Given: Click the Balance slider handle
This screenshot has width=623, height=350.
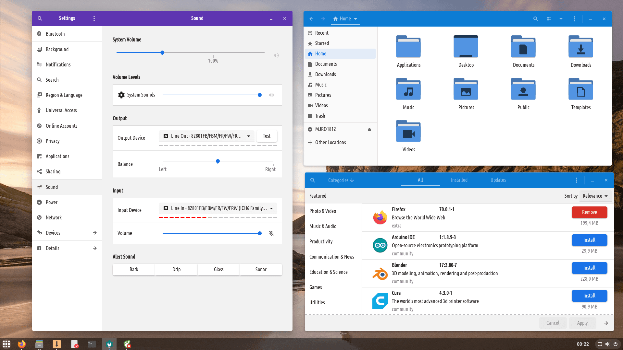Looking at the screenshot, I should (218, 161).
